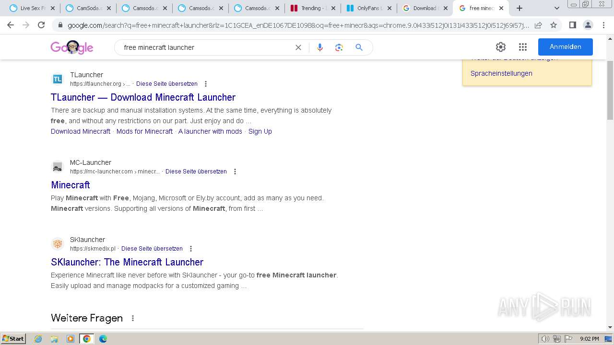614x345 pixels.
Task: Click the taskbar clock 9:02 PM
Action: coord(589,339)
